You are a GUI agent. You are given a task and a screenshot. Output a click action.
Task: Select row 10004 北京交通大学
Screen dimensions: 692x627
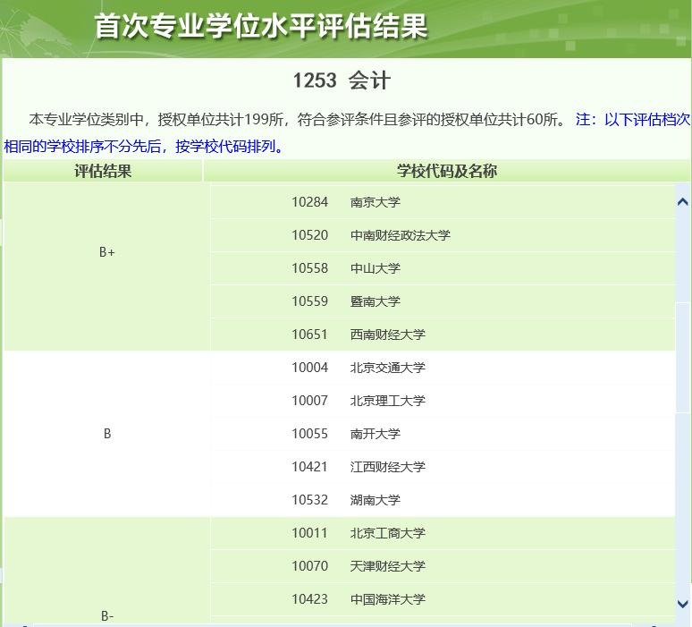click(443, 368)
